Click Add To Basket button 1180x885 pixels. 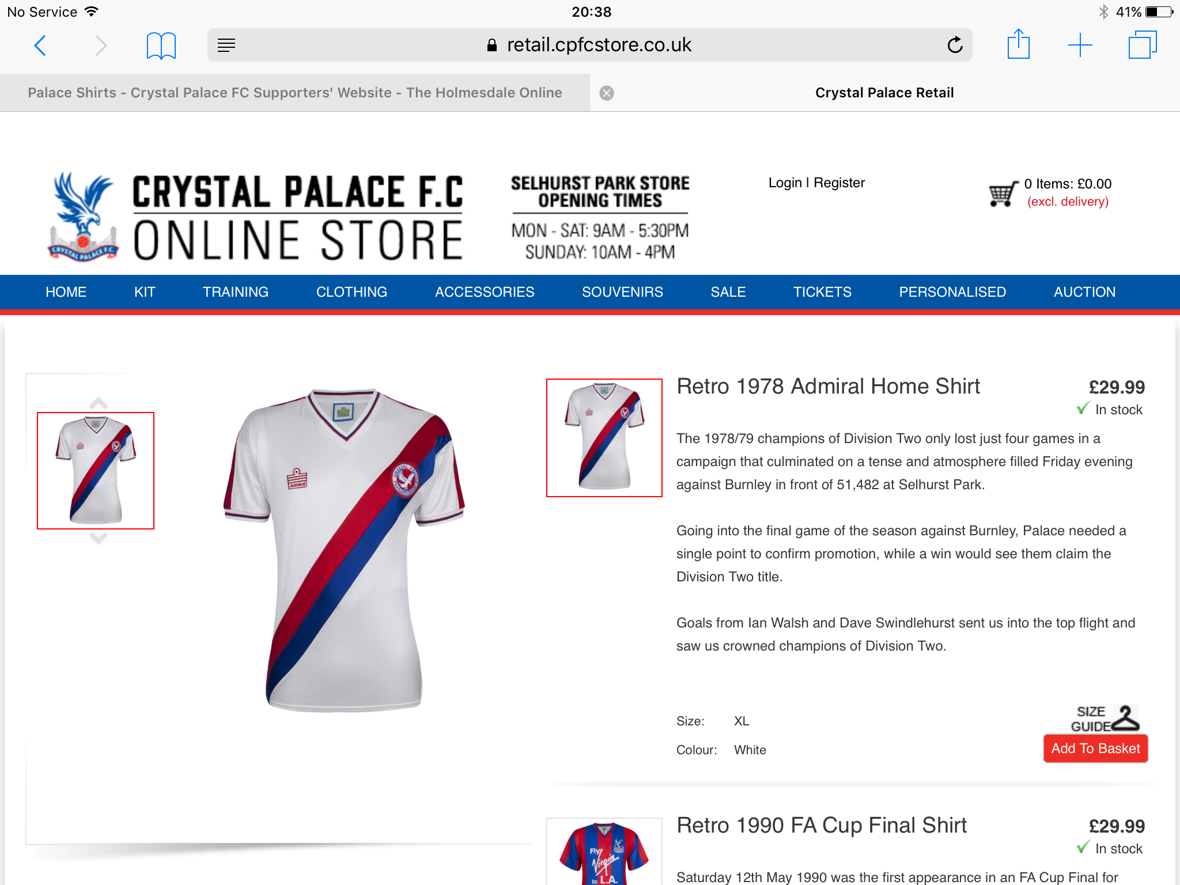pyautogui.click(x=1096, y=748)
